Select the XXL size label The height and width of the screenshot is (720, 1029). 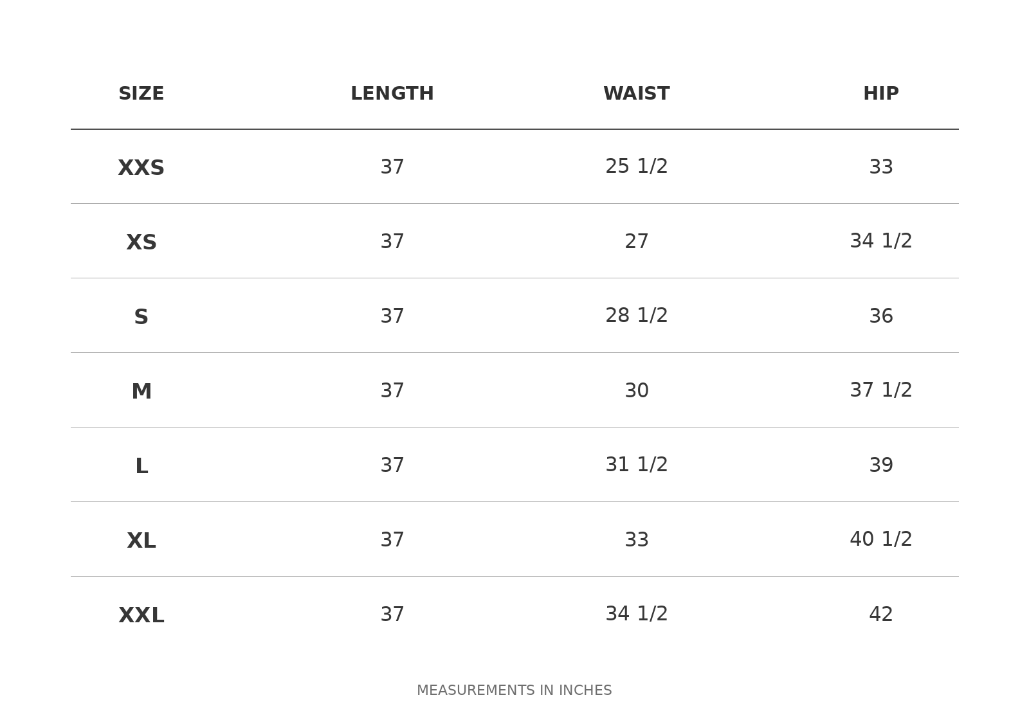141,616
